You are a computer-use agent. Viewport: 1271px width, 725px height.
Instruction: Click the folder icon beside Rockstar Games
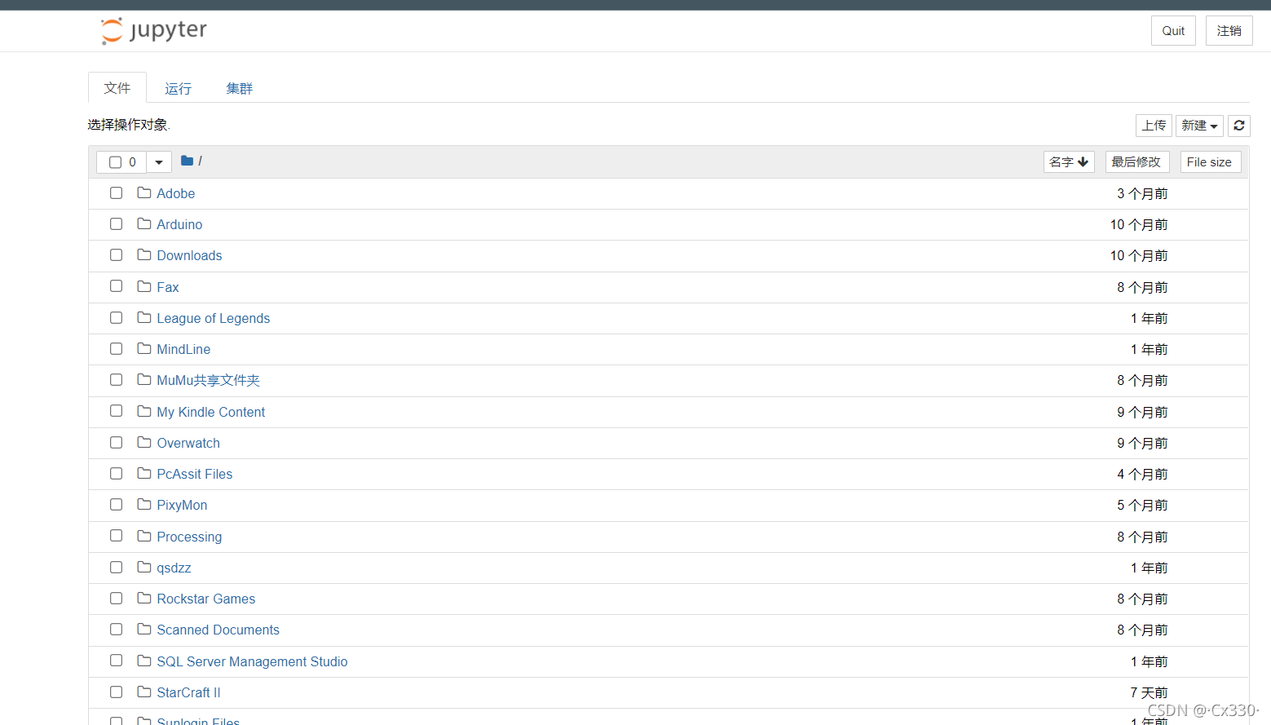144,599
